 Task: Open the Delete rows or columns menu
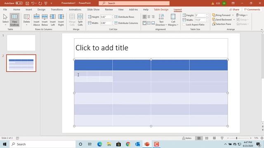[x=26, y=20]
